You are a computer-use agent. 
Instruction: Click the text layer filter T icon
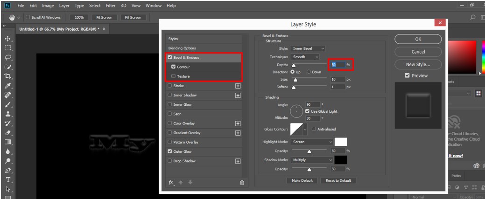[466, 187]
